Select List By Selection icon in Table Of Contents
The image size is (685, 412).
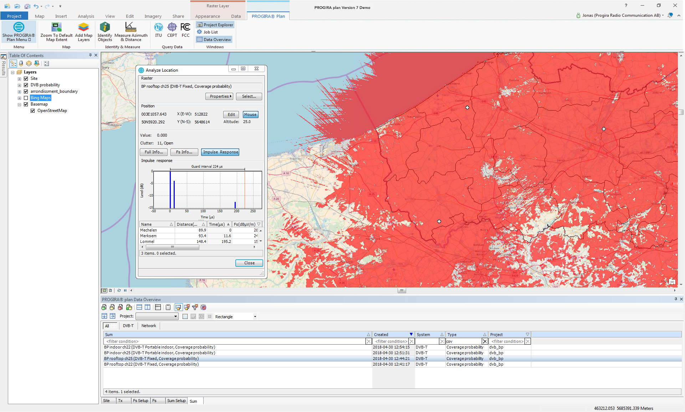37,63
